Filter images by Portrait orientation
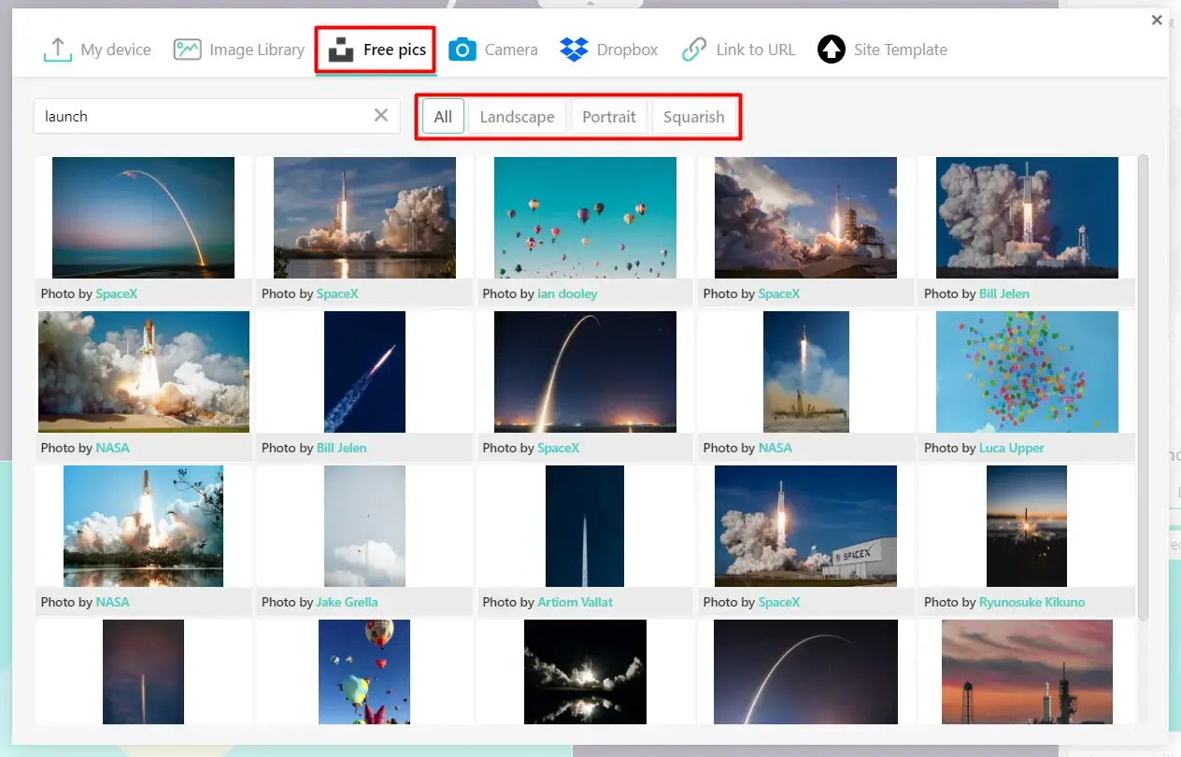 (608, 117)
